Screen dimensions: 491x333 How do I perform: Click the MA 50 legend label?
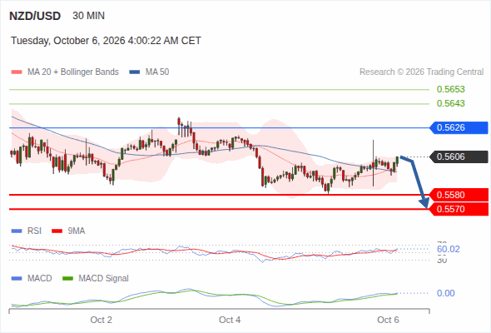pos(157,72)
